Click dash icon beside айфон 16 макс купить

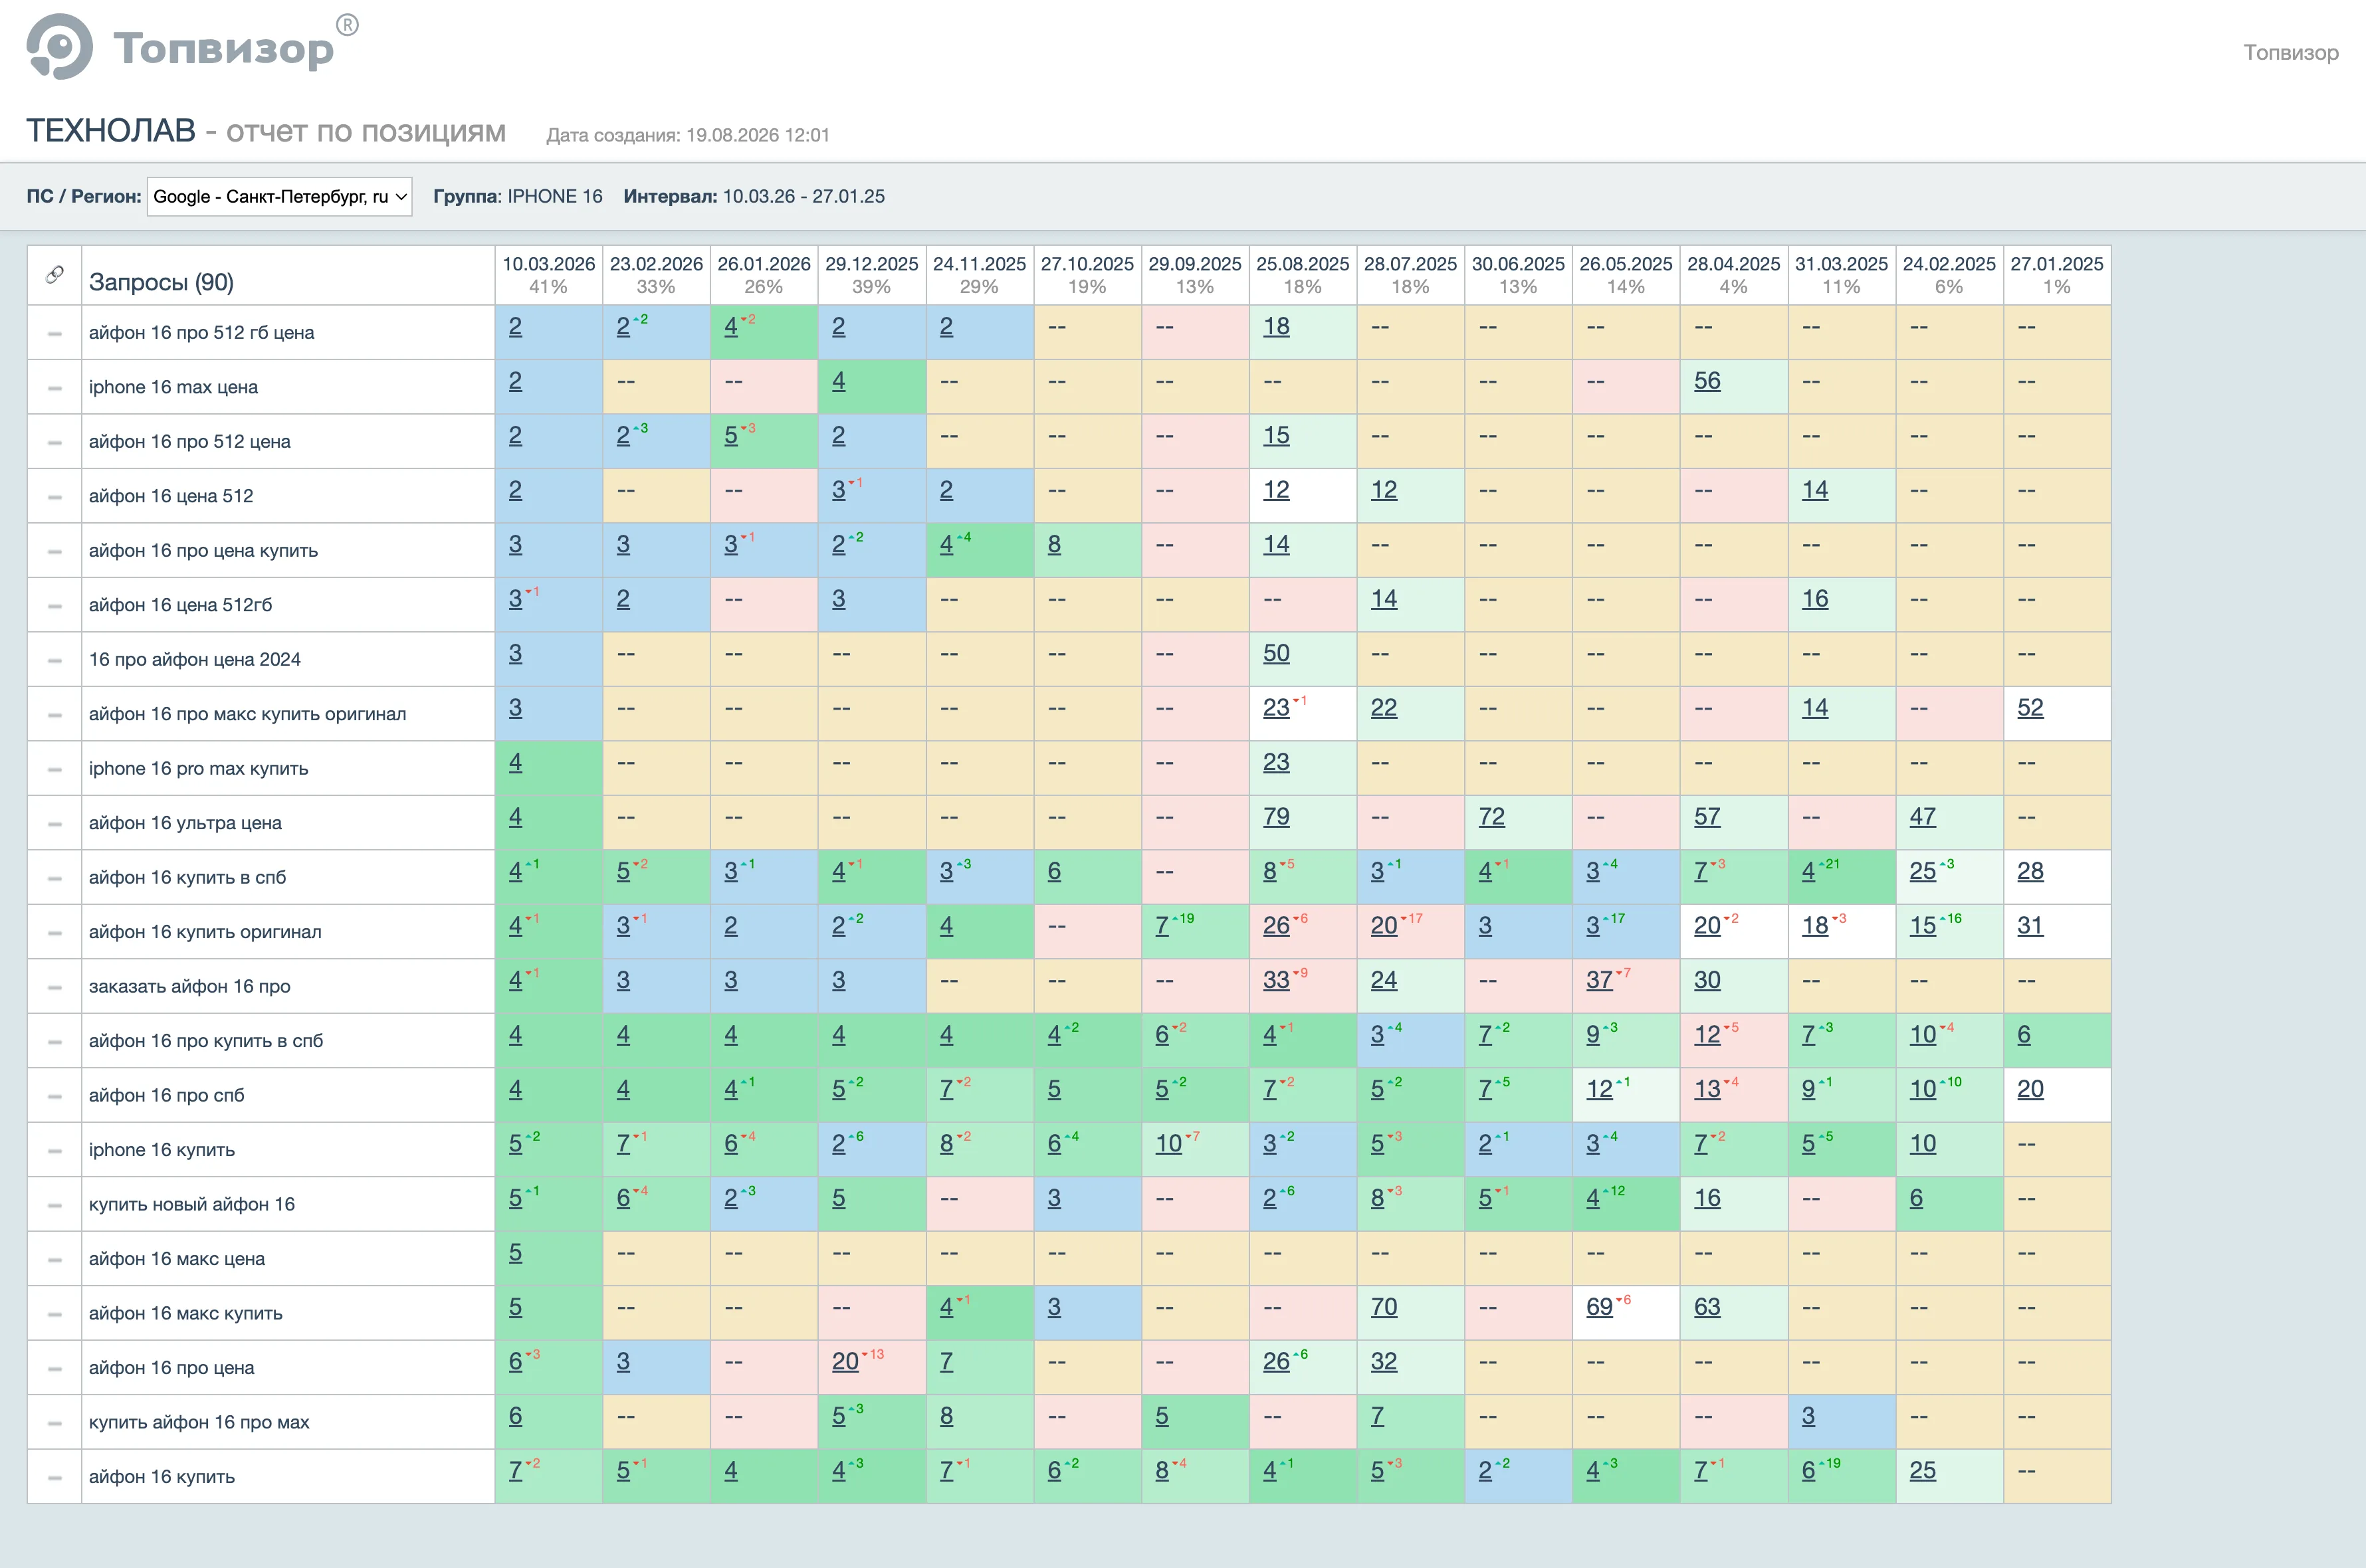pyautogui.click(x=55, y=1314)
